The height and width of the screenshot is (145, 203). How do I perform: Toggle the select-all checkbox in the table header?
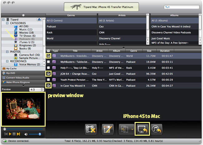(48, 51)
